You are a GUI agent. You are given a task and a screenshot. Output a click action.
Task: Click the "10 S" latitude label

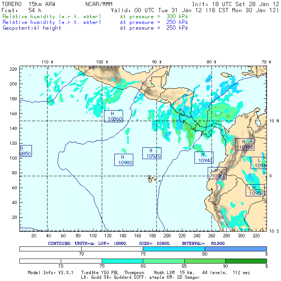(x=274, y=231)
